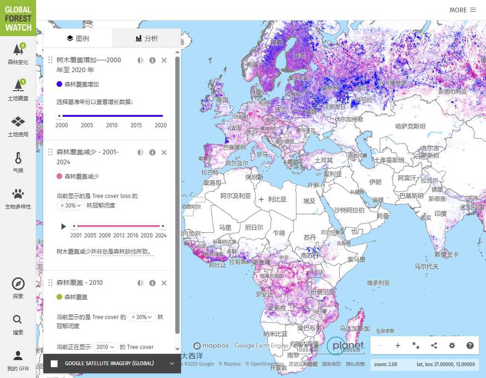486x378 pixels.
Task: Open the map settings gear
Action: click(452, 346)
